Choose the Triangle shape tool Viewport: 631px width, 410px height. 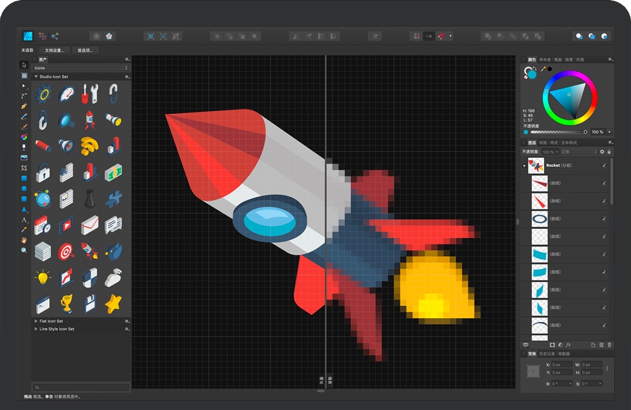click(x=24, y=210)
